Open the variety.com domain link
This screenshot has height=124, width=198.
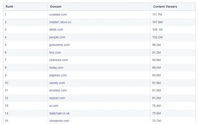click(57, 83)
